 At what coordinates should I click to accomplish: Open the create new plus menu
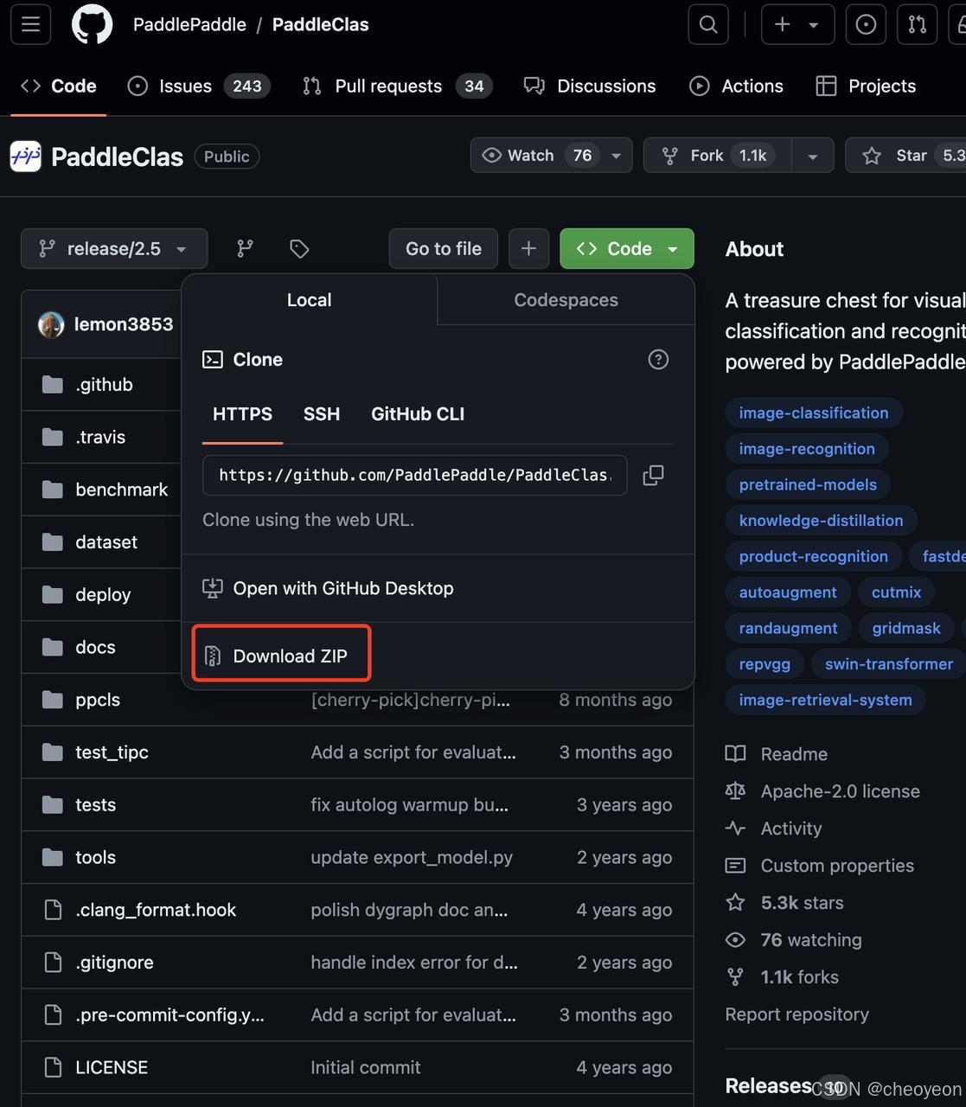[797, 25]
